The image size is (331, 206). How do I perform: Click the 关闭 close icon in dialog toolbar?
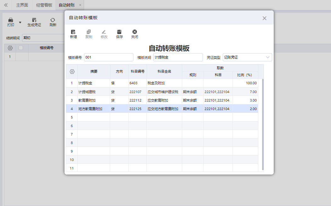click(134, 34)
